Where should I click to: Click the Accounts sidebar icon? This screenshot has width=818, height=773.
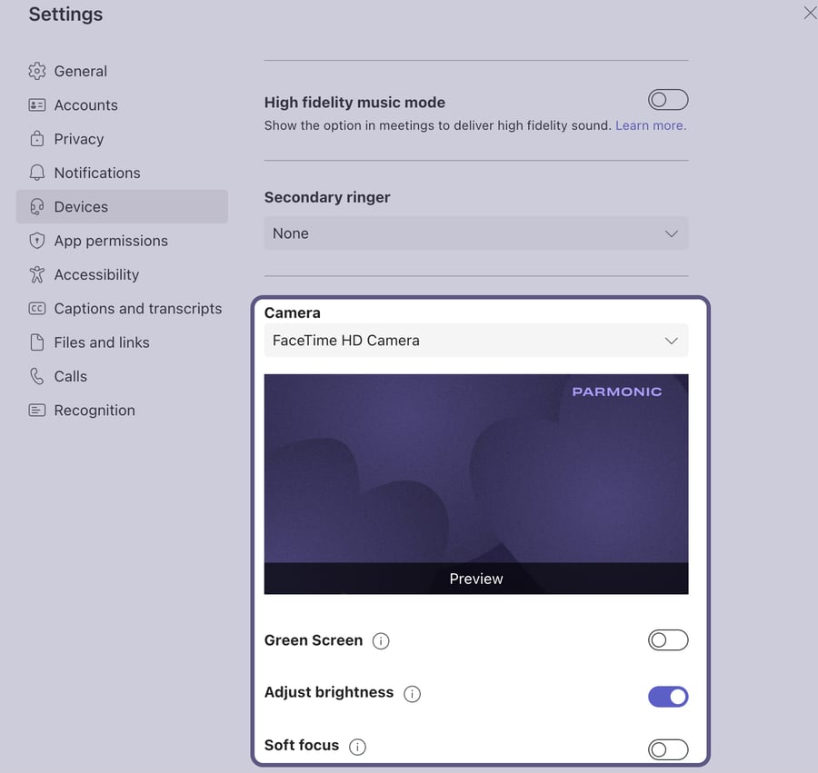click(x=36, y=104)
